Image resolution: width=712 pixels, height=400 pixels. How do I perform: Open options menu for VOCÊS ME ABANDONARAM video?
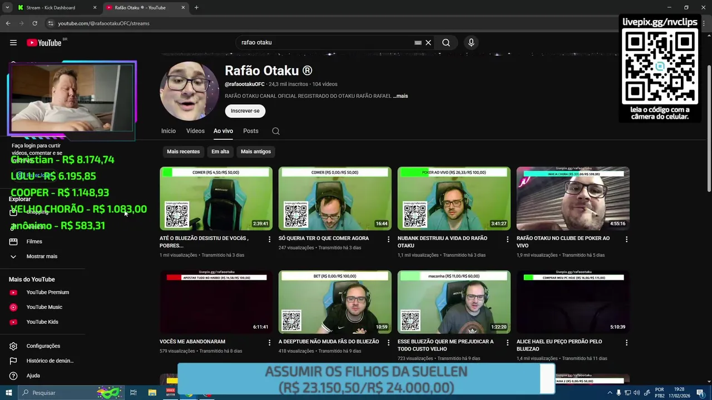point(269,343)
